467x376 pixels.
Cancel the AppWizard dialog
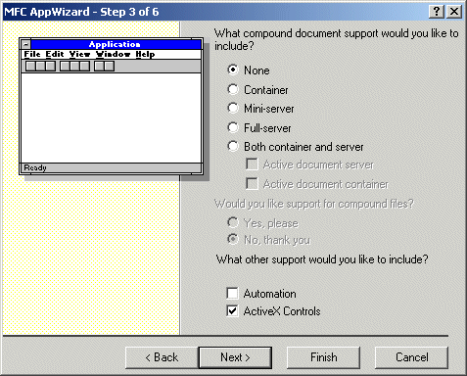[411, 357]
